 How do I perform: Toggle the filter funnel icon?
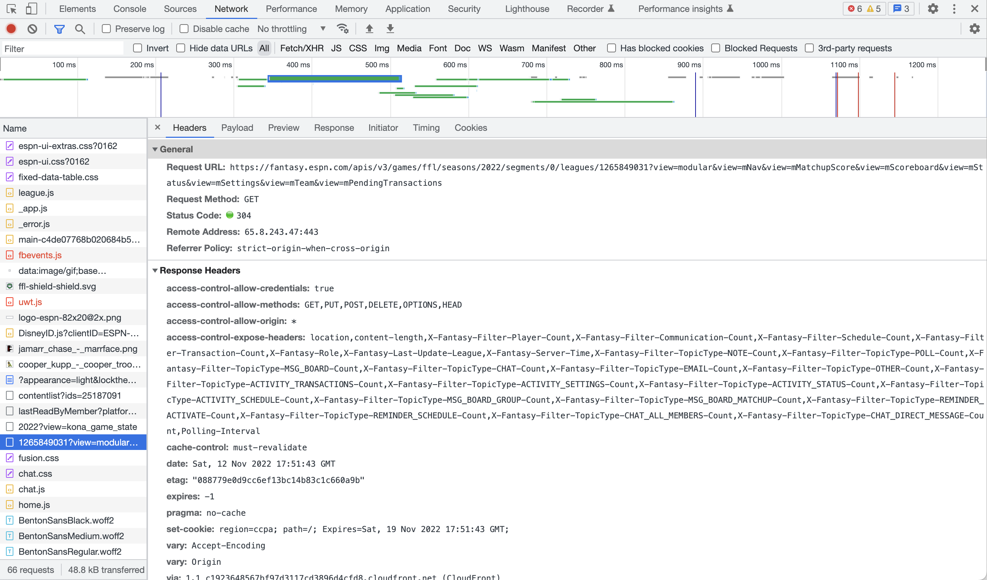click(x=59, y=29)
